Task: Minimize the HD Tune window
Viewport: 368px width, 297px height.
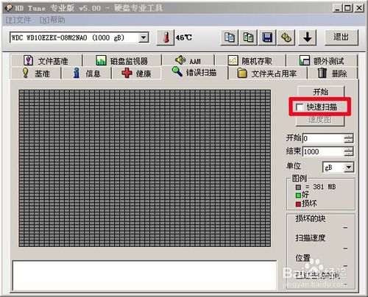Action: coord(337,8)
